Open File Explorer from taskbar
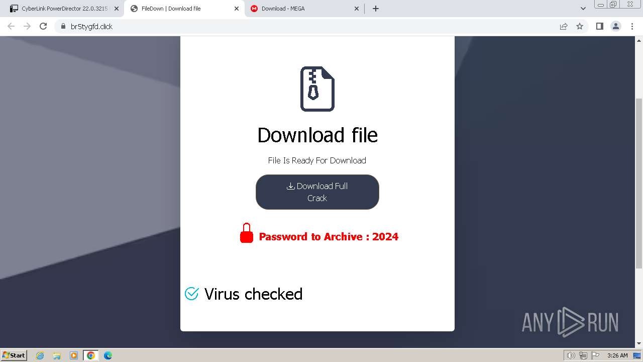Image resolution: width=643 pixels, height=362 pixels. click(57, 355)
